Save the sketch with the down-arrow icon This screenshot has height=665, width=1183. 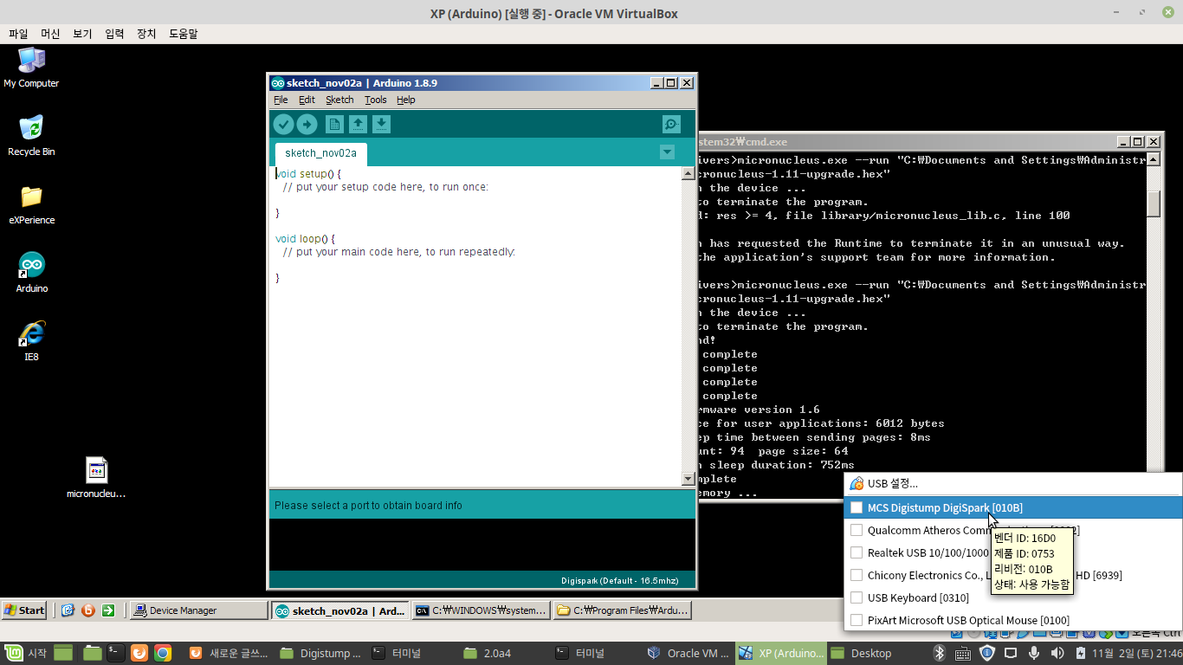pyautogui.click(x=381, y=124)
